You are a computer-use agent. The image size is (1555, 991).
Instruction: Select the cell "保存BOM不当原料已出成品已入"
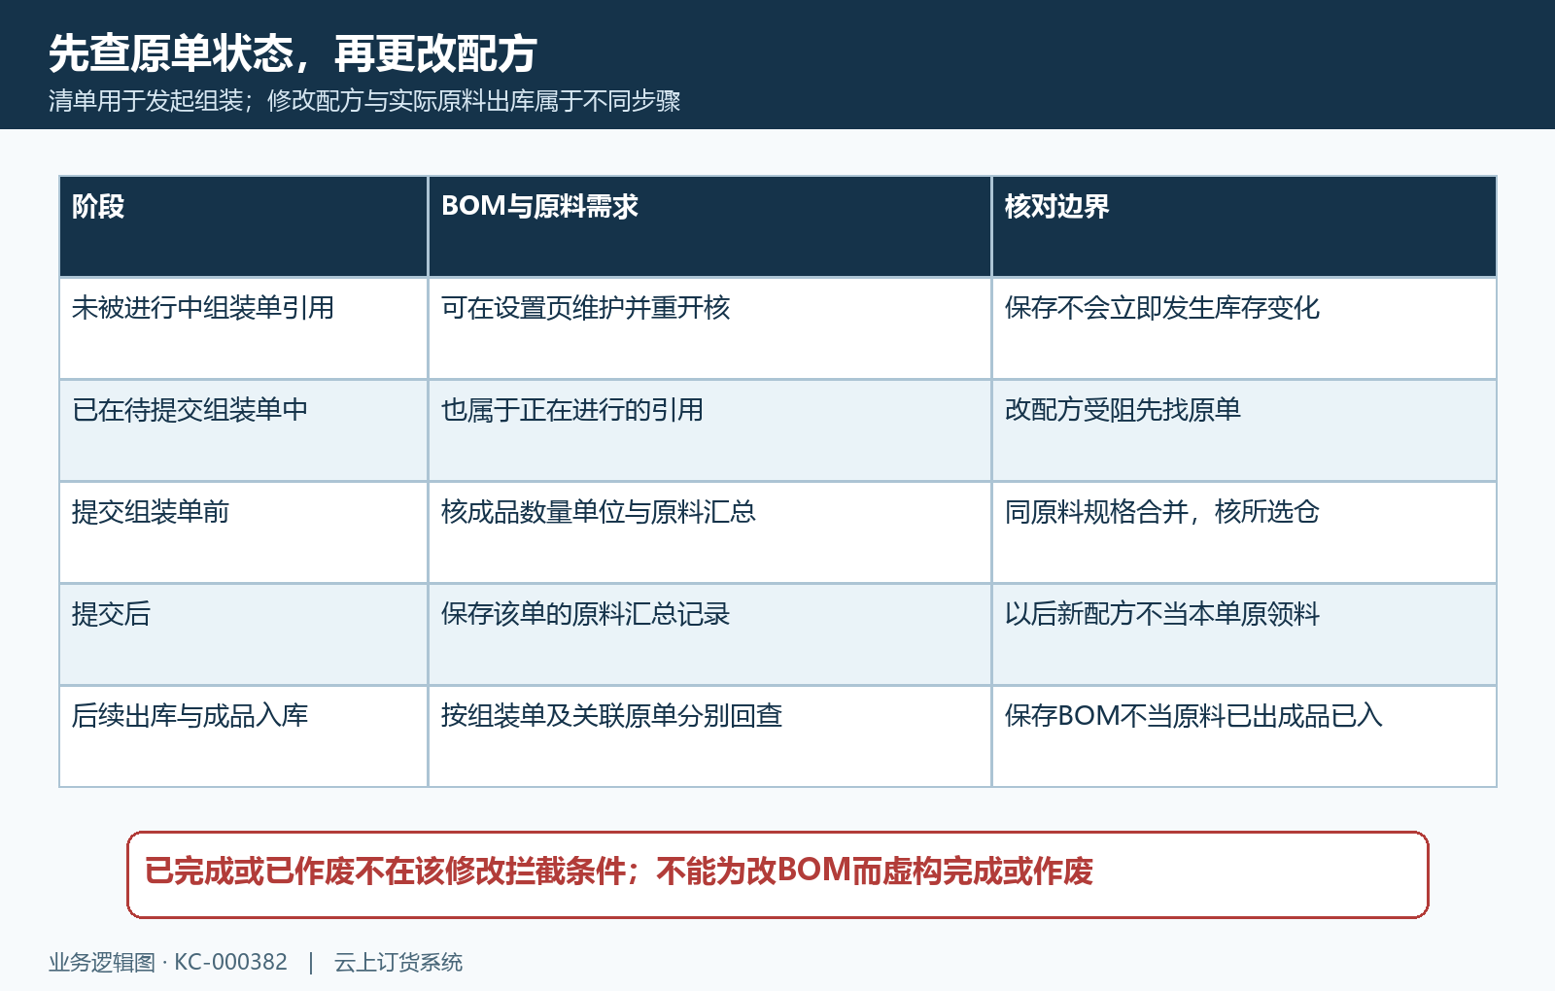point(1244,736)
